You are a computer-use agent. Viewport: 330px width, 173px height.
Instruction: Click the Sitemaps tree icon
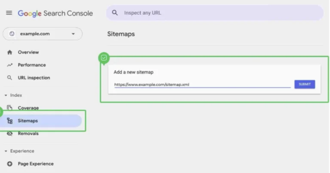(10, 121)
